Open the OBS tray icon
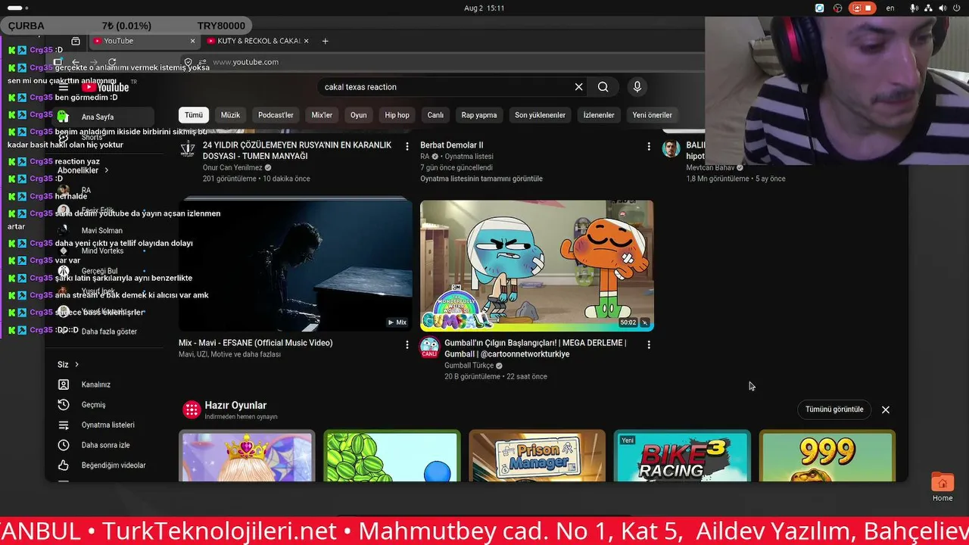The image size is (969, 545). pyautogui.click(x=838, y=8)
